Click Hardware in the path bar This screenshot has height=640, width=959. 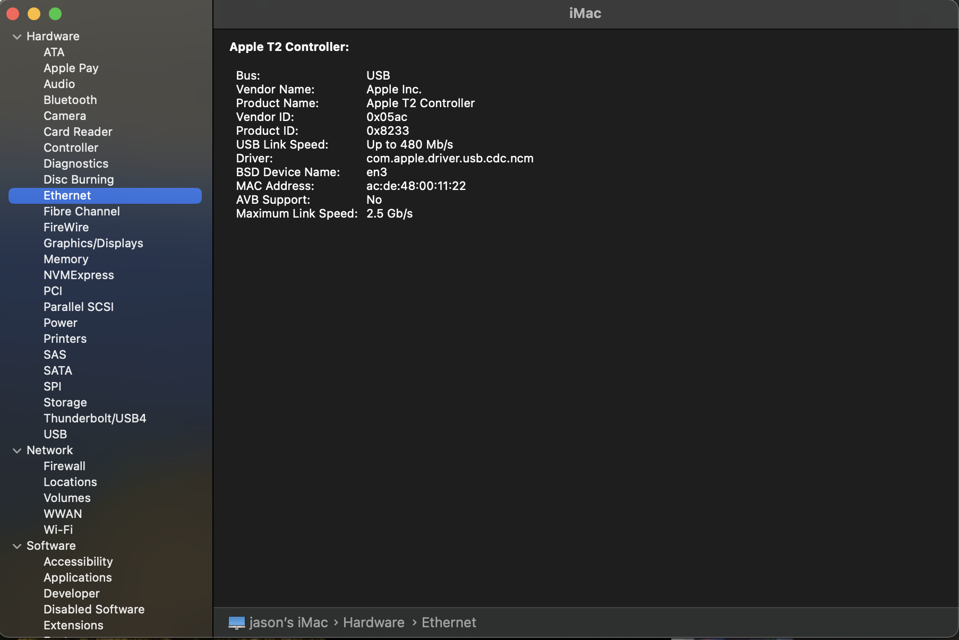pos(374,622)
